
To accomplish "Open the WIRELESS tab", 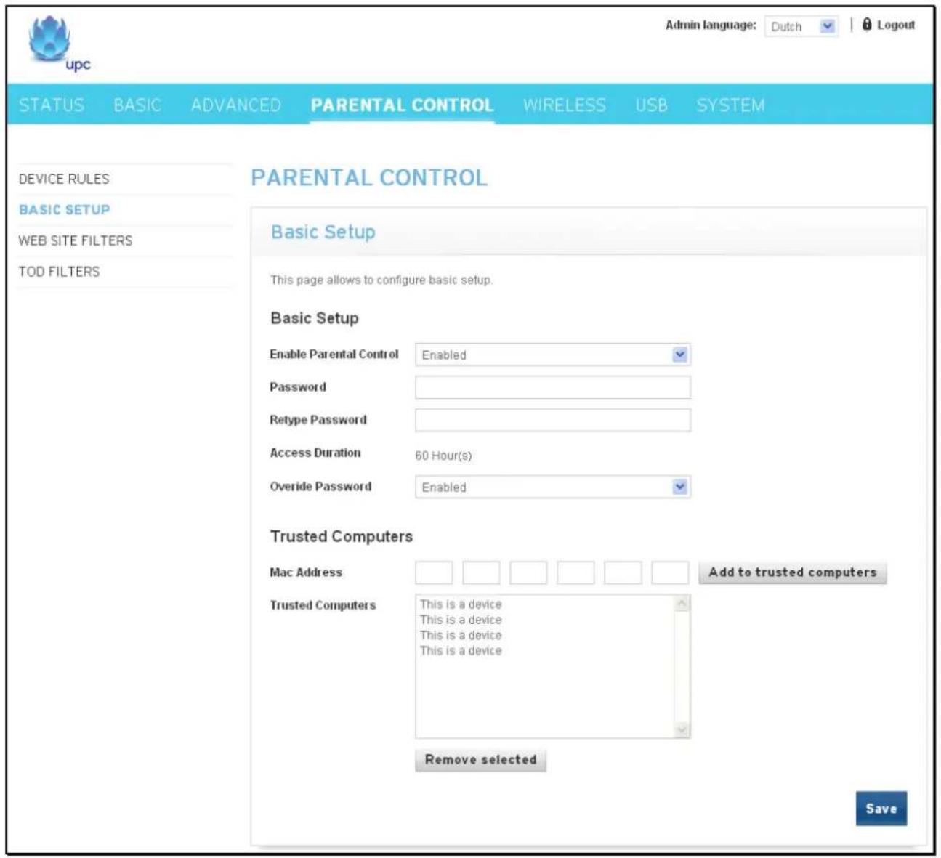I will [565, 105].
